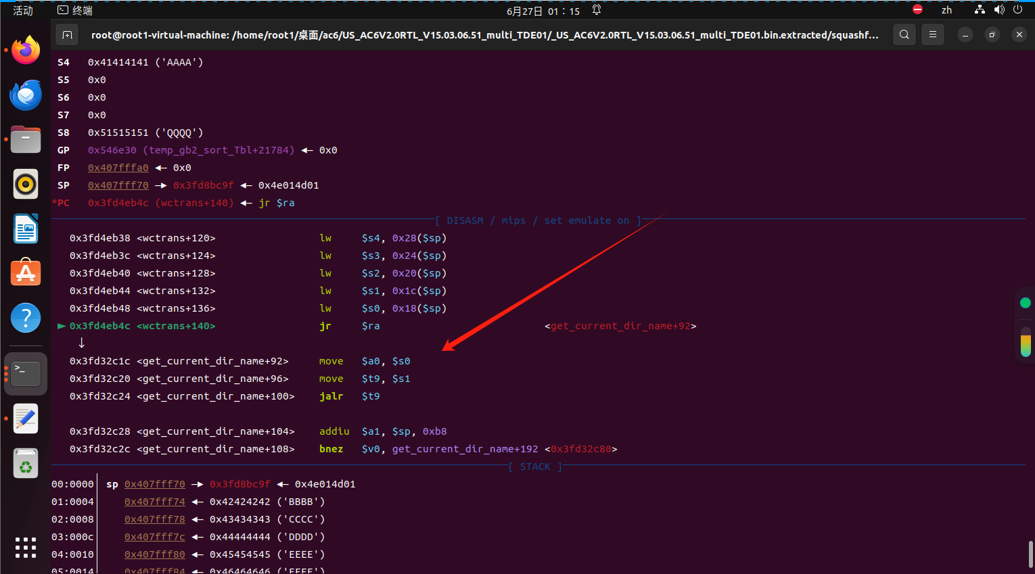The height and width of the screenshot is (574, 1035).
Task: Click the new tab icon in terminal header
Action: pyautogui.click(x=67, y=34)
